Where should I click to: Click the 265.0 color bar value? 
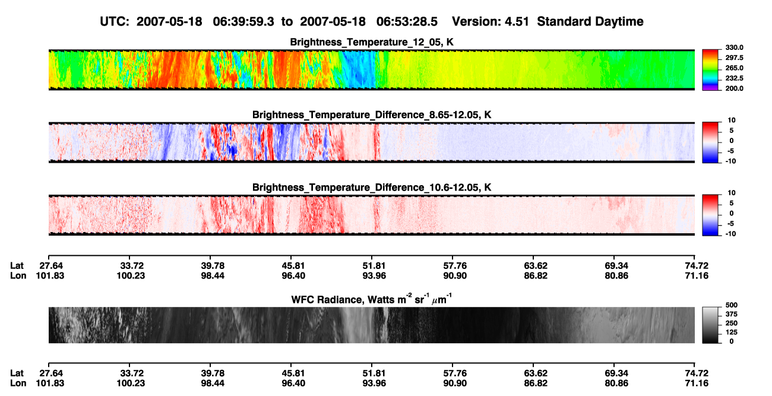pyautogui.click(x=735, y=68)
